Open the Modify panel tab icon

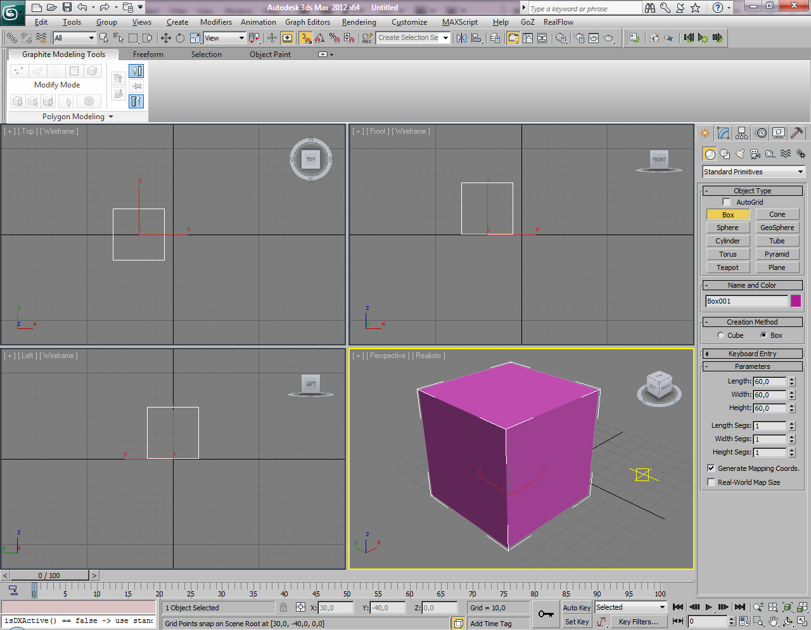(723, 133)
